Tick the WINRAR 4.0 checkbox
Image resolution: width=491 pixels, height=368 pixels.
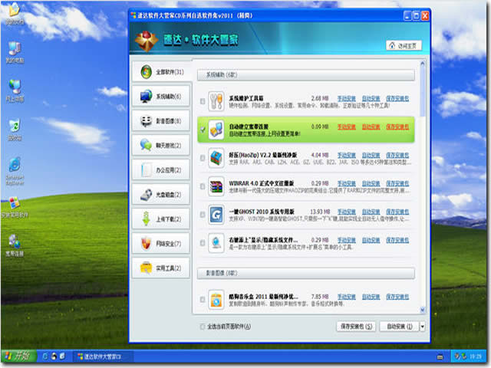click(x=203, y=186)
